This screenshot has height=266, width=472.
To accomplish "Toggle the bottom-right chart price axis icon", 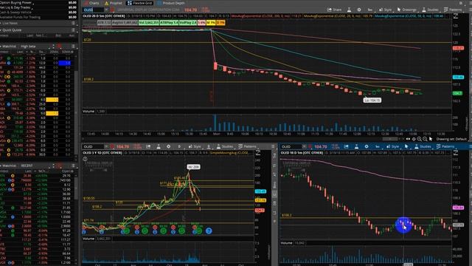I will [x=456, y=153].
